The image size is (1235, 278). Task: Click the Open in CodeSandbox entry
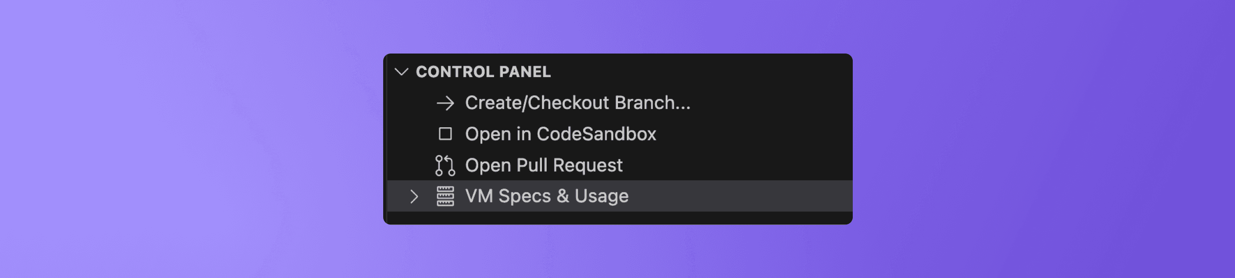tap(561, 135)
